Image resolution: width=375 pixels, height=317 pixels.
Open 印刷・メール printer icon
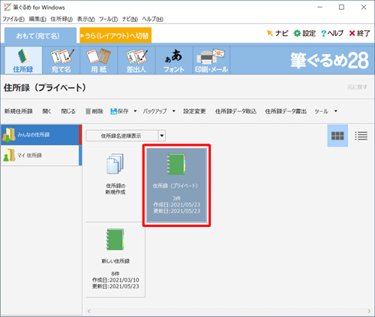pyautogui.click(x=211, y=60)
